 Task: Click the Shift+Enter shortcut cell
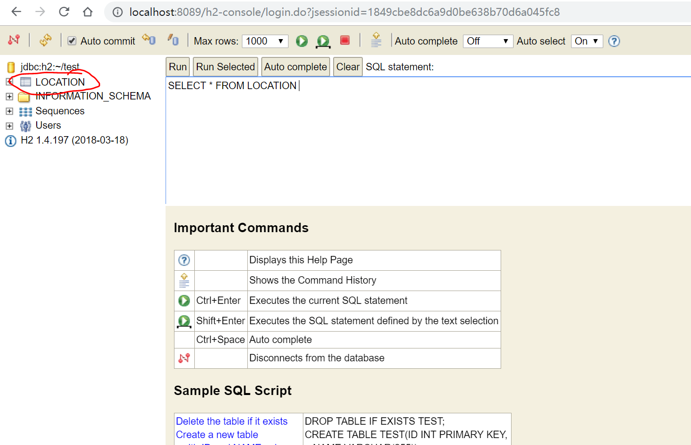click(x=221, y=321)
